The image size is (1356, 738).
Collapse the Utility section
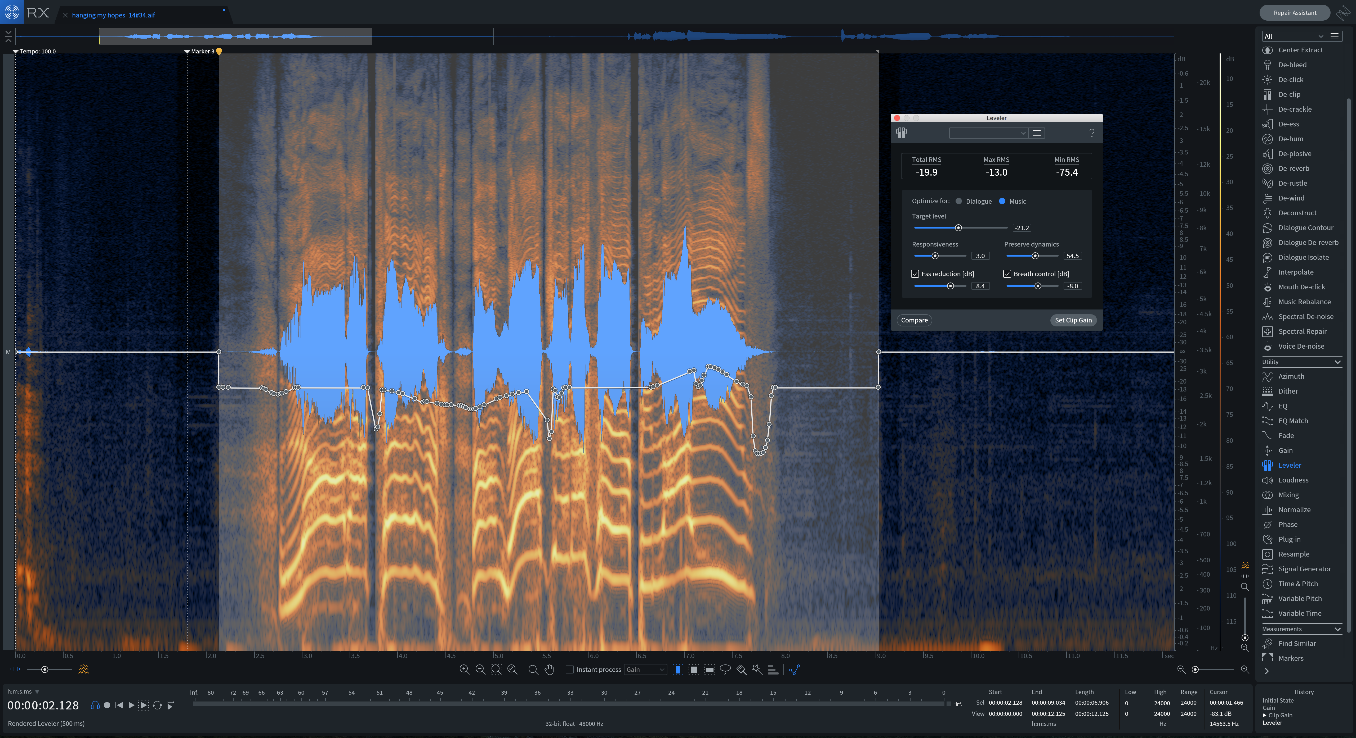(1337, 362)
